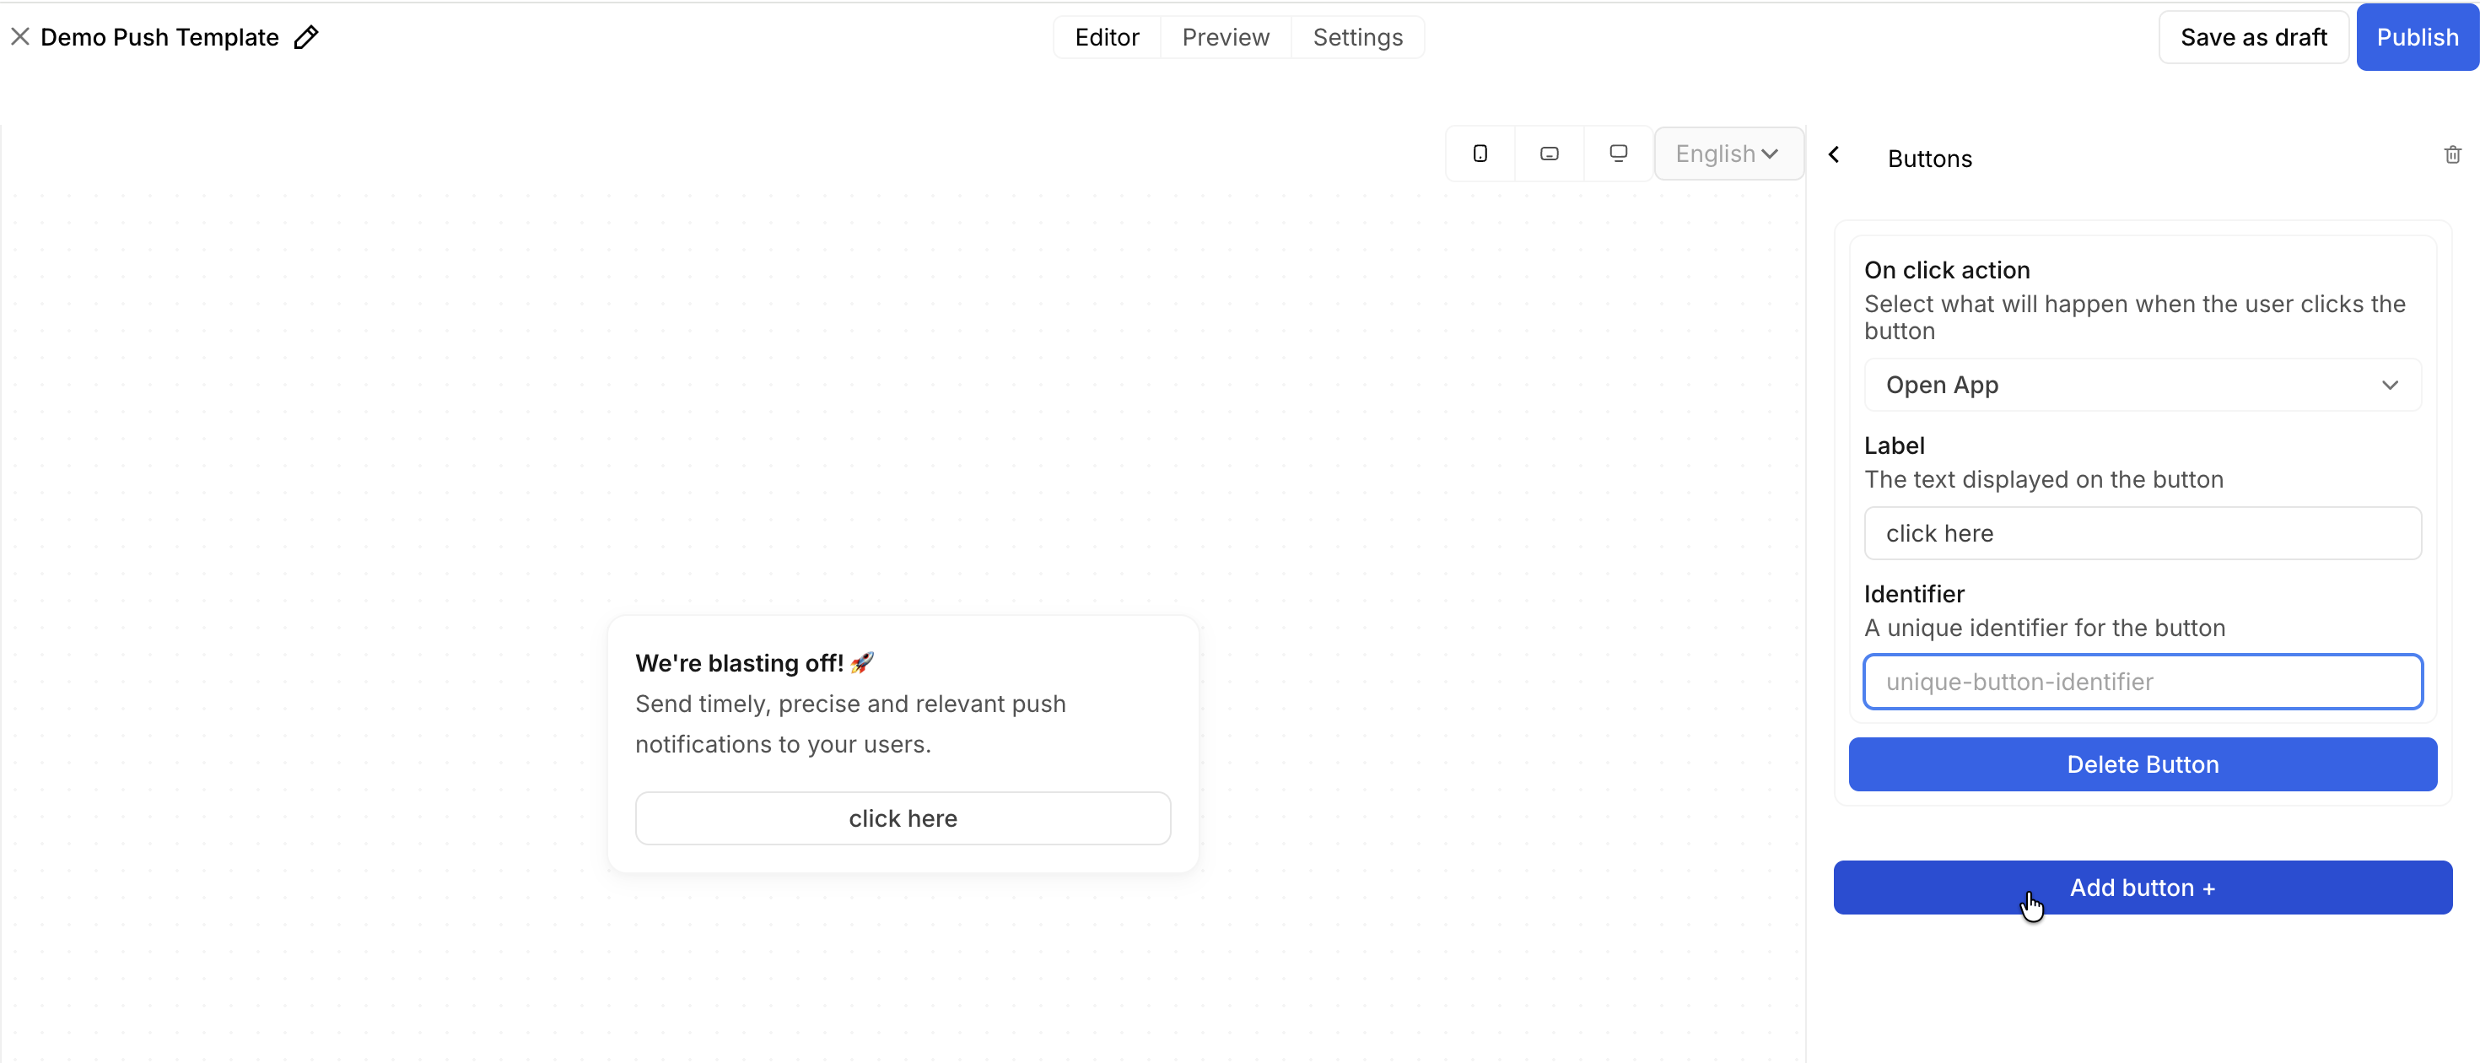Click Add button + in the sidebar
The image size is (2480, 1063).
tap(2142, 887)
